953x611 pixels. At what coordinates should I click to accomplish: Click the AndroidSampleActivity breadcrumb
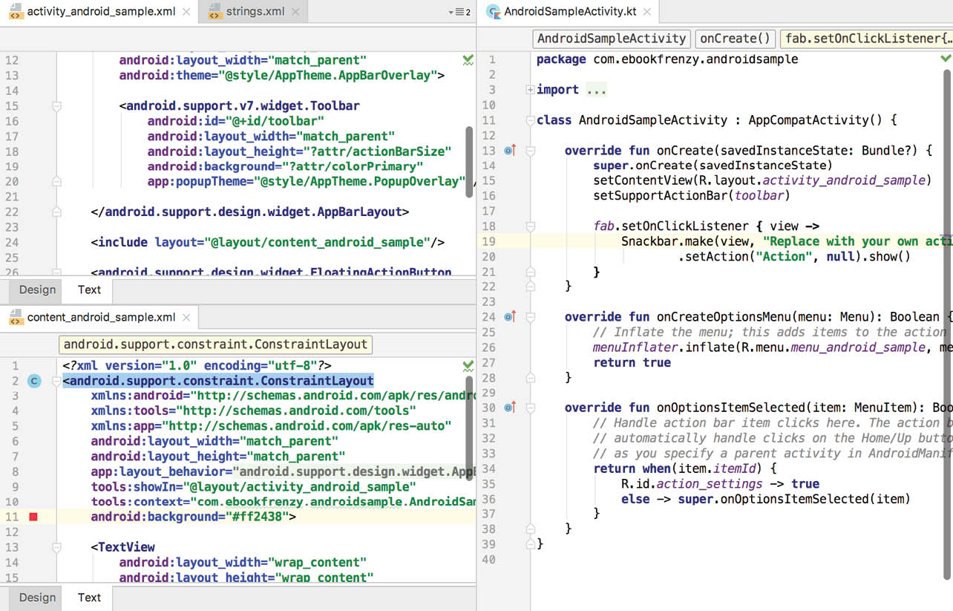click(x=612, y=39)
